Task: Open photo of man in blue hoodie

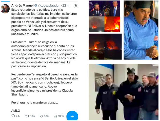Action: (141, 30)
